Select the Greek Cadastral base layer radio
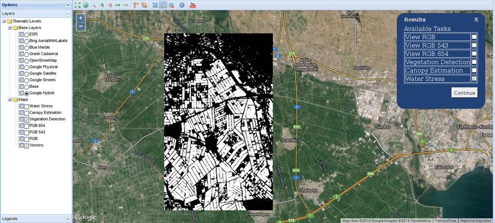The image size is (495, 223). point(27,54)
